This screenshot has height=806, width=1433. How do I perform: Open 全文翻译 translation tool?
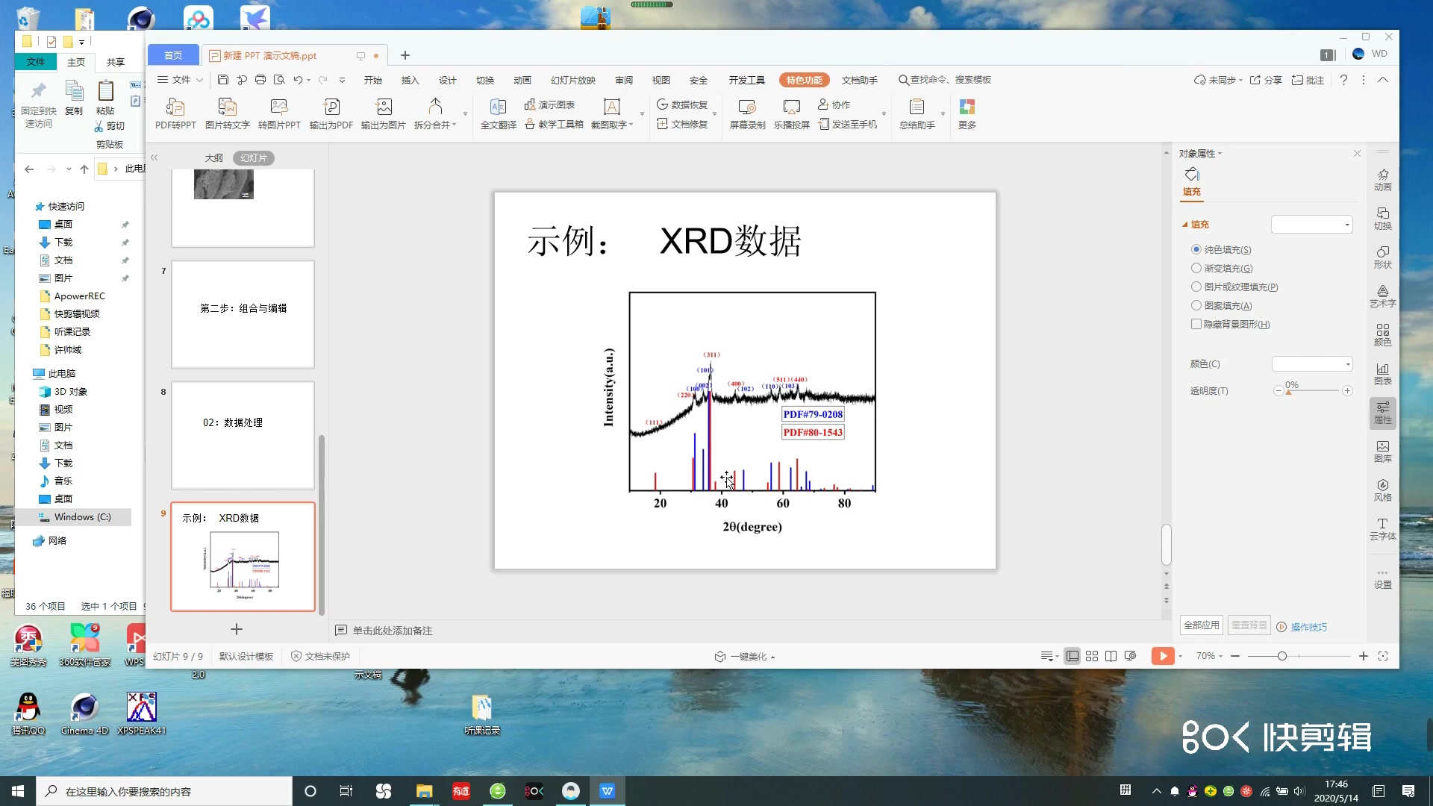(x=498, y=107)
